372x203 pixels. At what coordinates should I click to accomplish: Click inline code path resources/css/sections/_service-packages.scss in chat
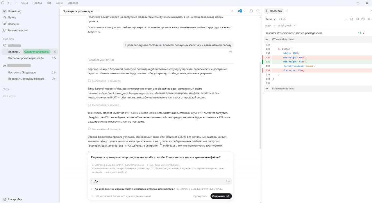121,93
